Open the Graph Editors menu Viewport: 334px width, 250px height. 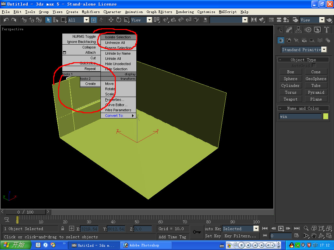coord(159,12)
